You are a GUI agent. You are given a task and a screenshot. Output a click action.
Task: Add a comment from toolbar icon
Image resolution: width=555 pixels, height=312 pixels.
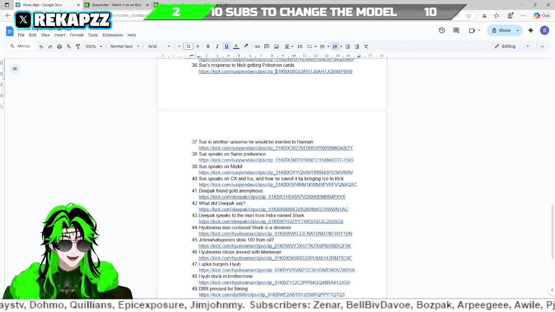[267, 46]
